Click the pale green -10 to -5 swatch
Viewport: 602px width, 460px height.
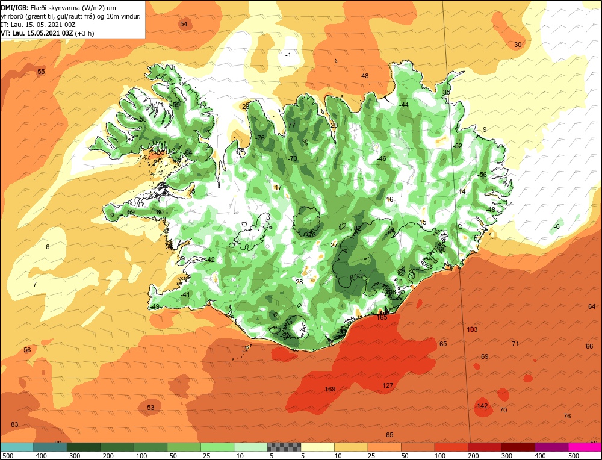pyautogui.click(x=250, y=447)
